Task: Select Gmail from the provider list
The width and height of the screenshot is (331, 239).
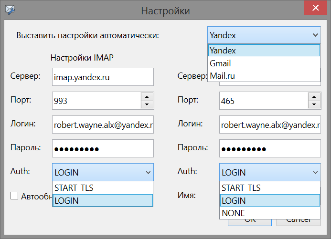Action: click(x=264, y=63)
